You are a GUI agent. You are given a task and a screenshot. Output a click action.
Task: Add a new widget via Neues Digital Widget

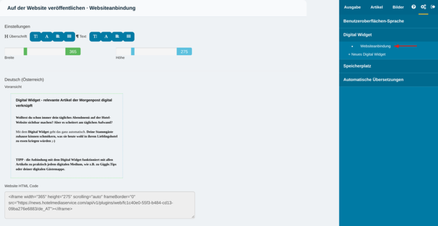367,55
